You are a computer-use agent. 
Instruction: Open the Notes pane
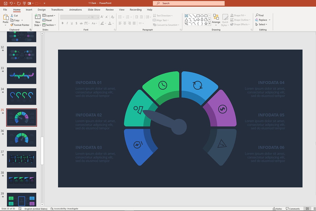click(x=277, y=209)
